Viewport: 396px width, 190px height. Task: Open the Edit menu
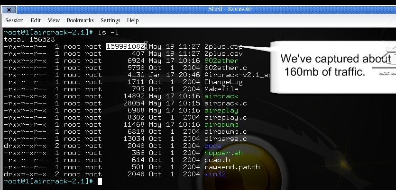point(36,20)
